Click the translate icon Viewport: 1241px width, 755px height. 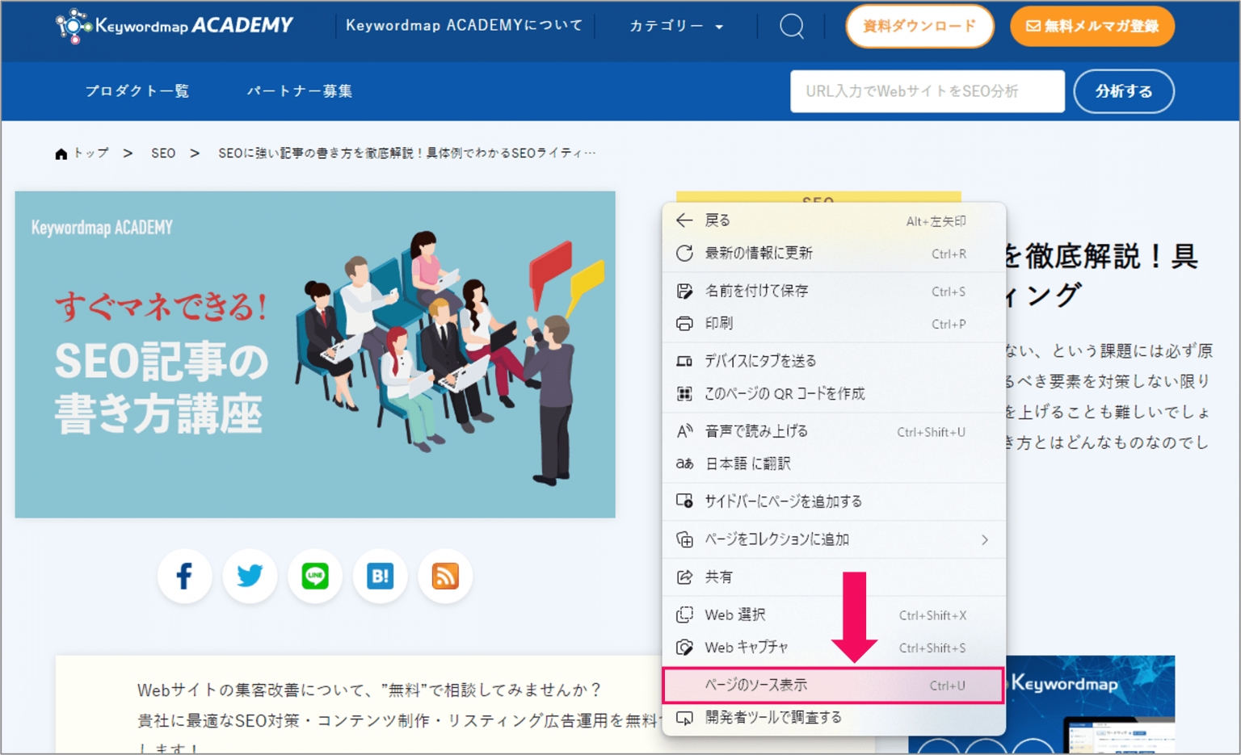point(684,463)
